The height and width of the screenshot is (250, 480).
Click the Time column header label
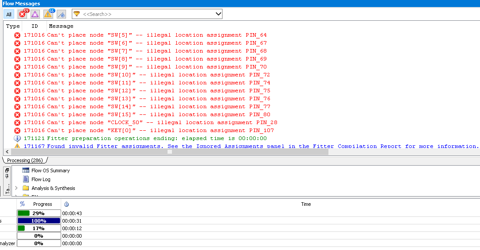[x=306, y=204]
